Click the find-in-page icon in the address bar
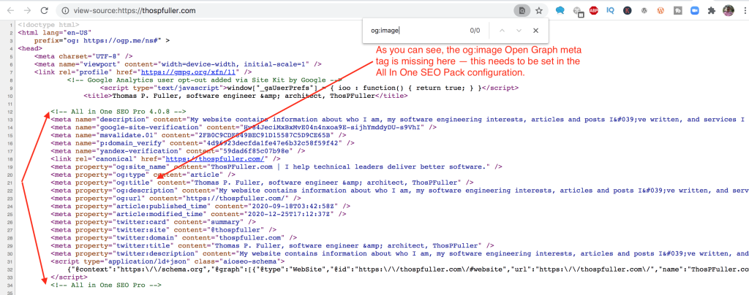This screenshot has width=749, height=295. click(522, 10)
